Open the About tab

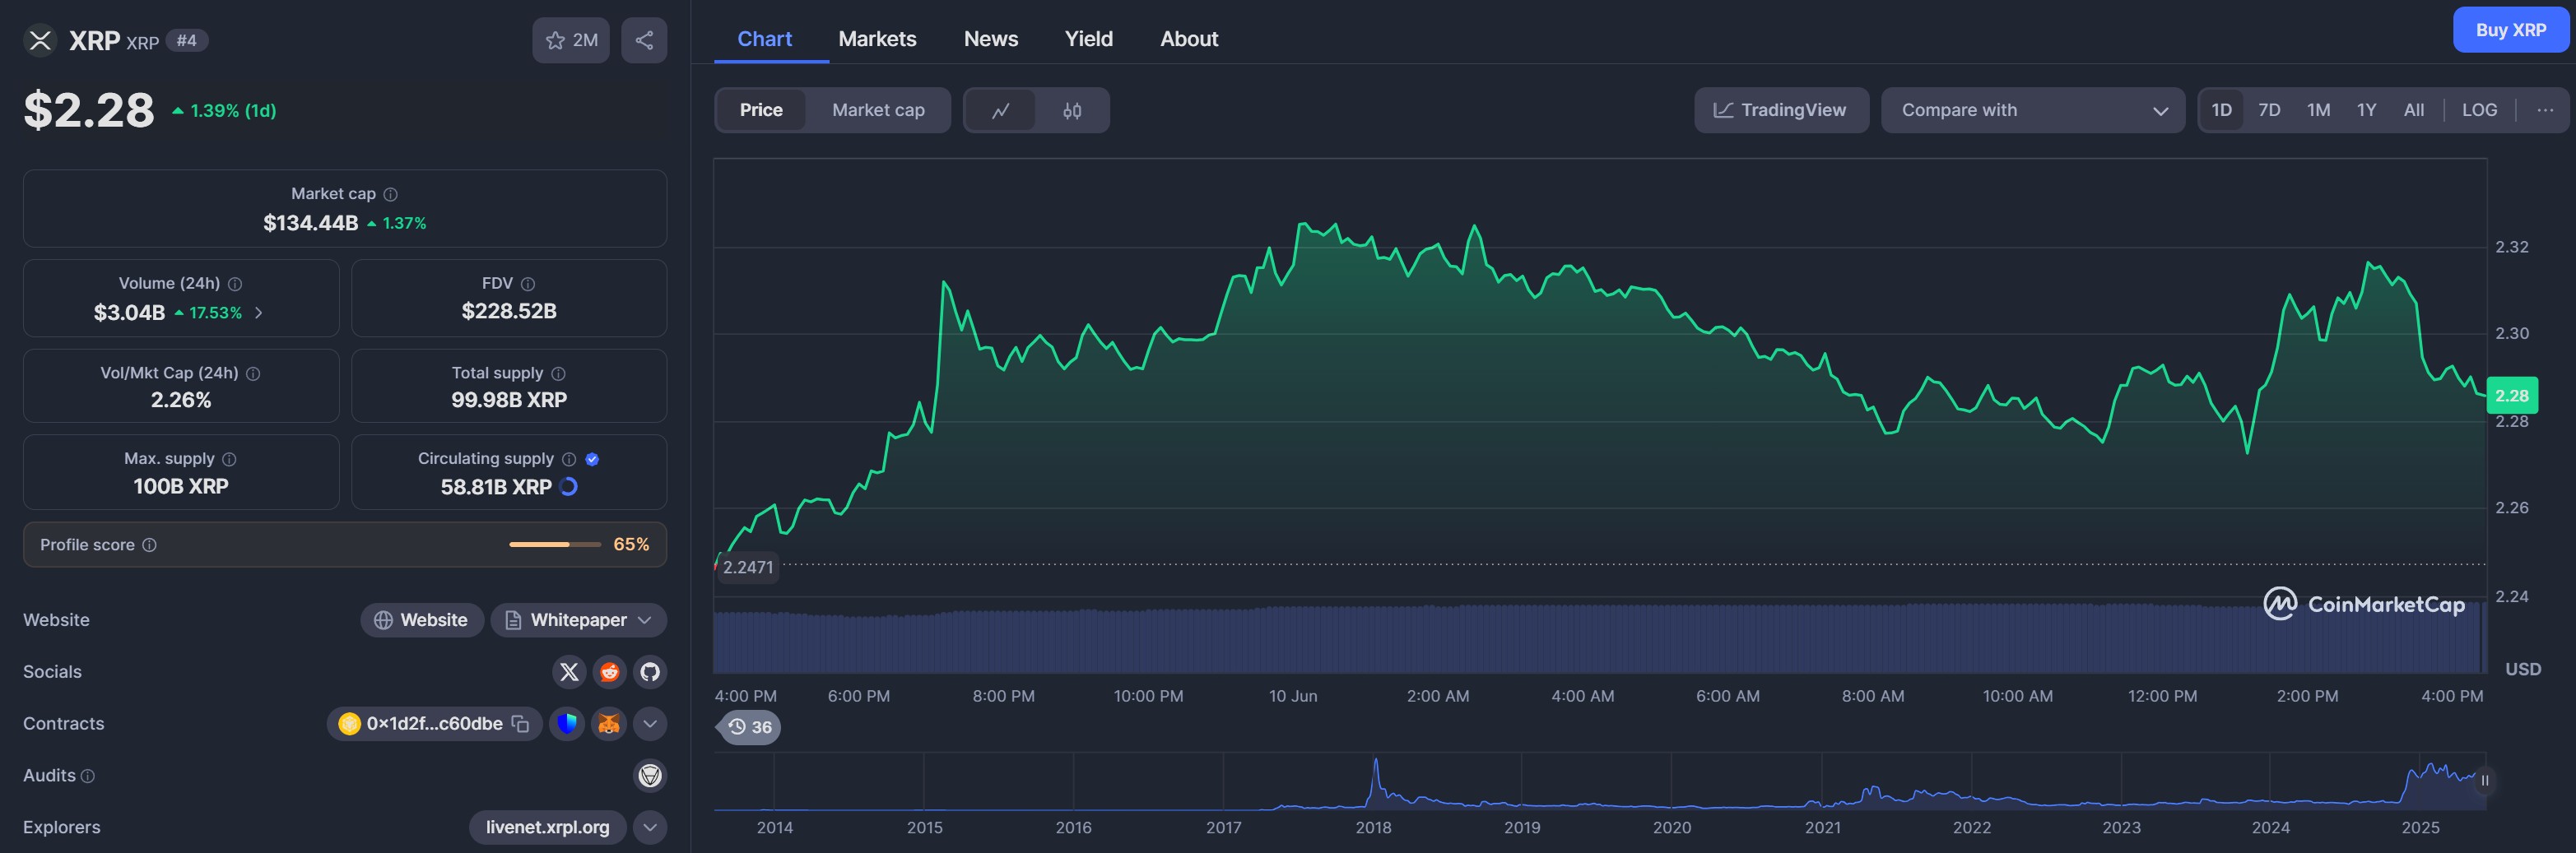point(1189,39)
